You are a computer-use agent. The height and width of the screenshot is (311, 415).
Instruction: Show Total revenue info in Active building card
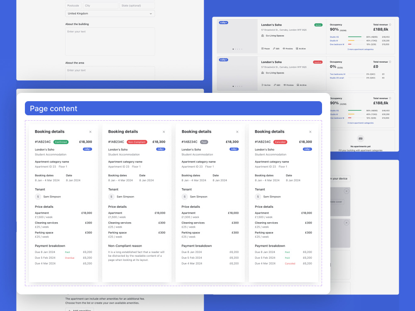(390, 24)
